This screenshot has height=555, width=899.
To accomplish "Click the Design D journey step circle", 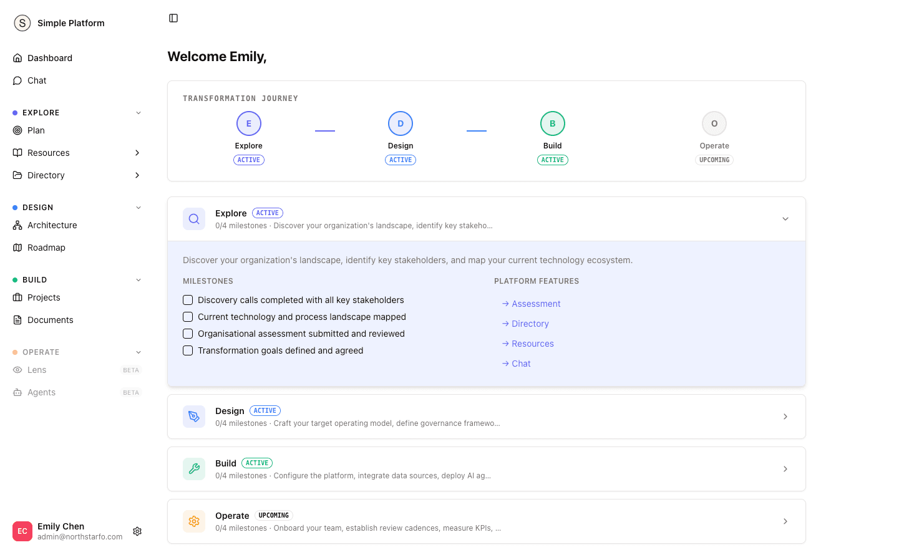I will point(401,123).
